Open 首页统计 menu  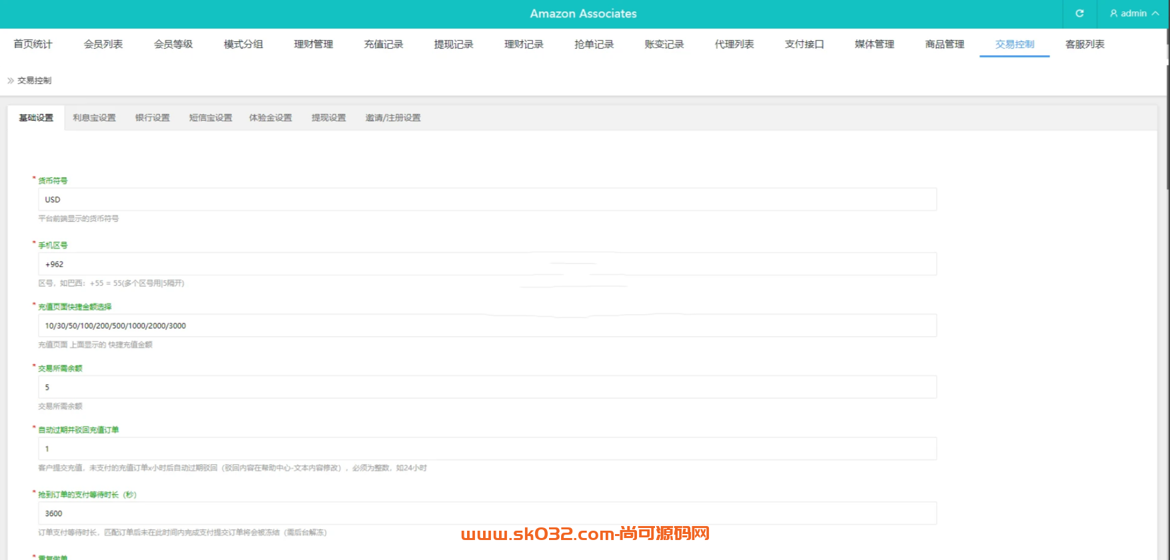tap(33, 44)
